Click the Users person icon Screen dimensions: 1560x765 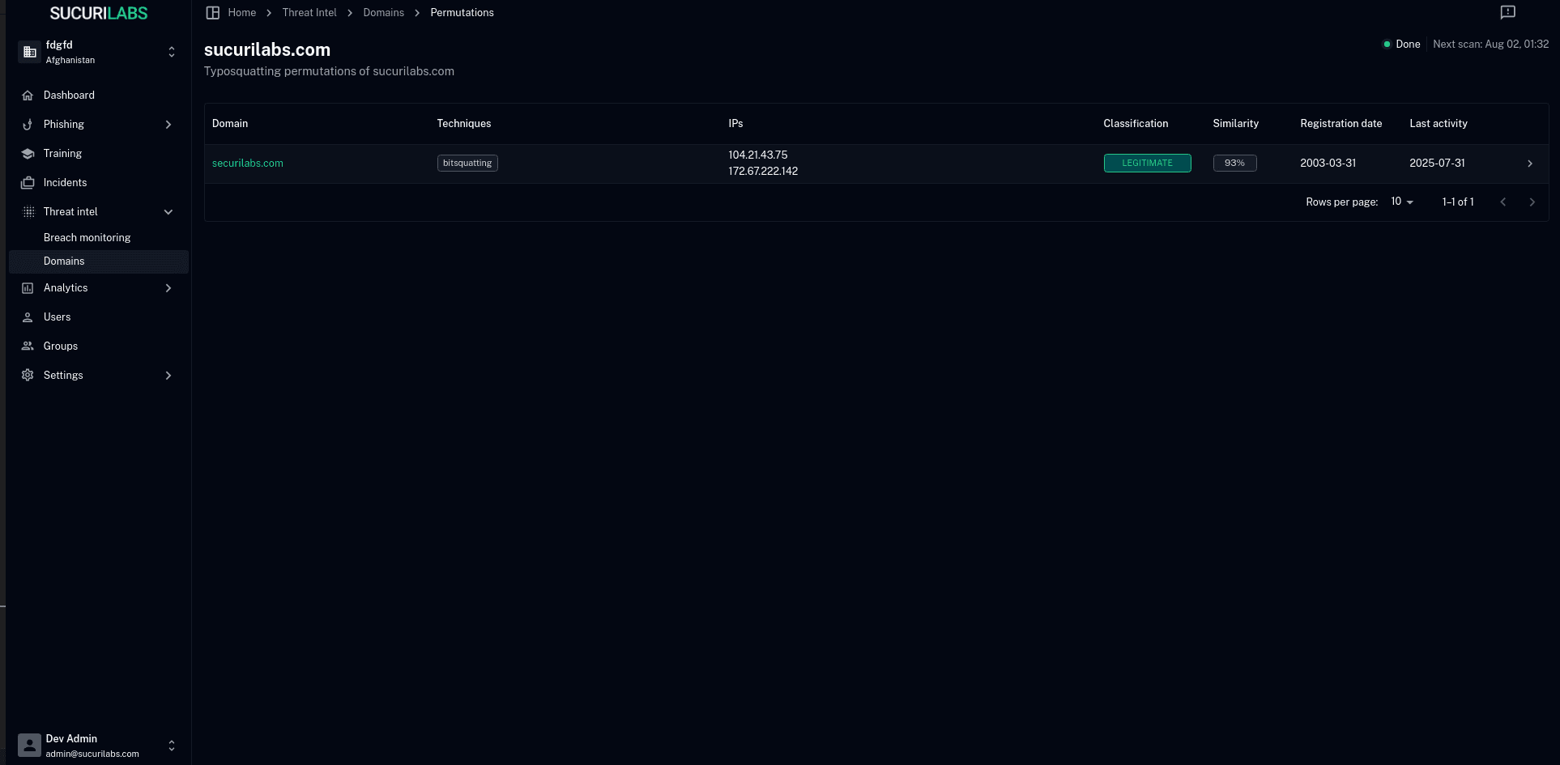tap(28, 317)
